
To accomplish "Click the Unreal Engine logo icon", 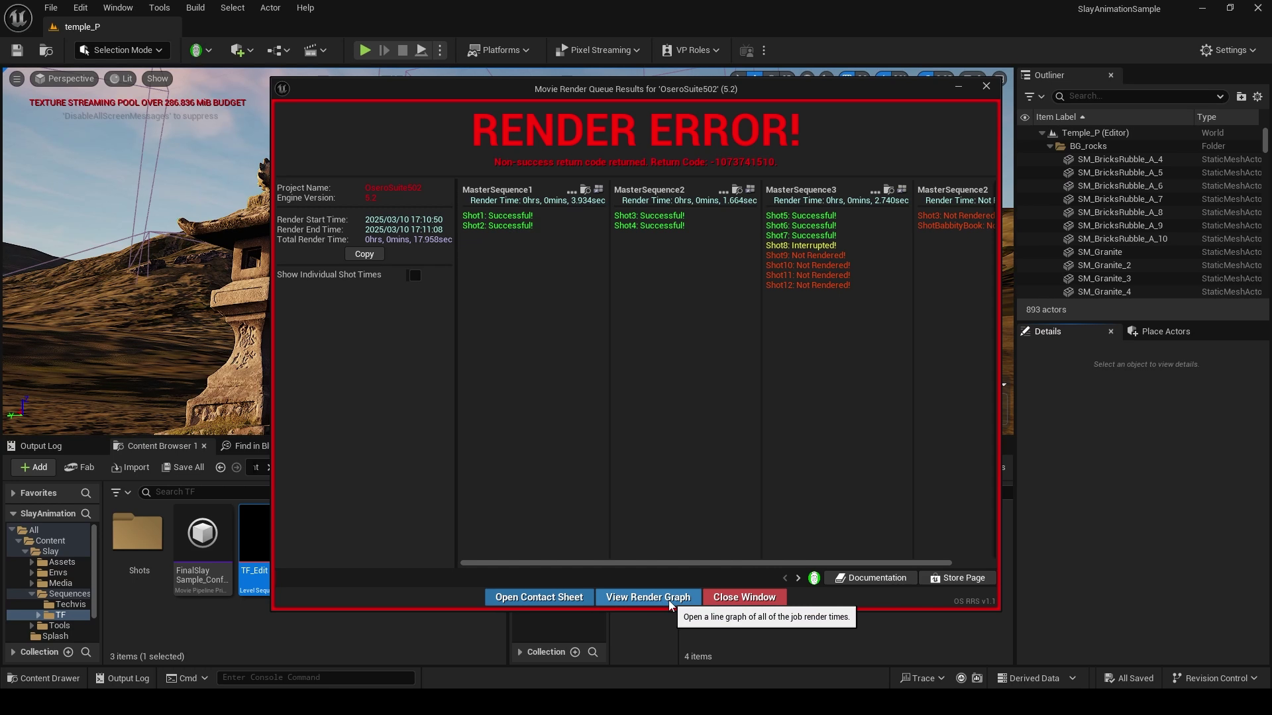I will pyautogui.click(x=18, y=18).
